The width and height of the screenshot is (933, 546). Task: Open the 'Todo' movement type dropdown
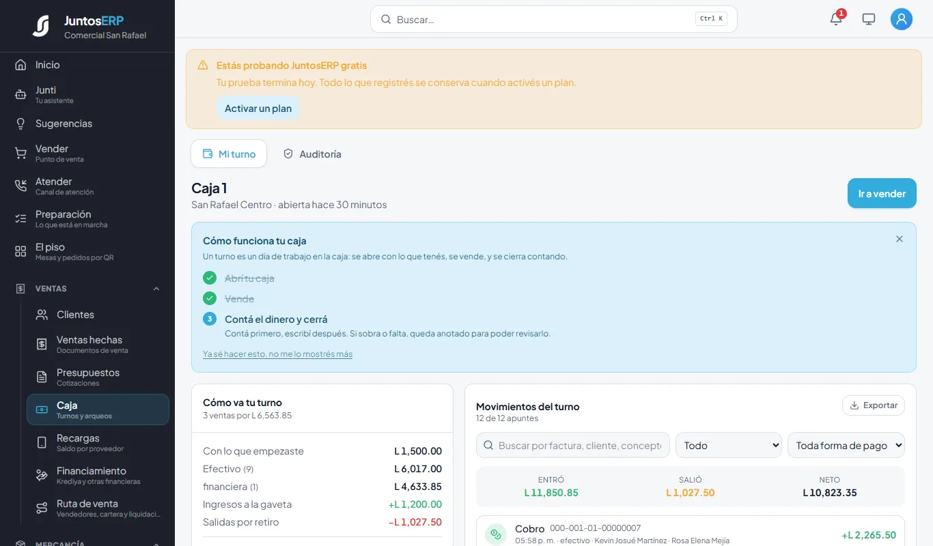[729, 445]
